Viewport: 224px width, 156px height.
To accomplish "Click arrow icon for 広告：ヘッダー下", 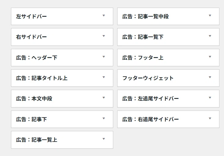I will (104, 57).
